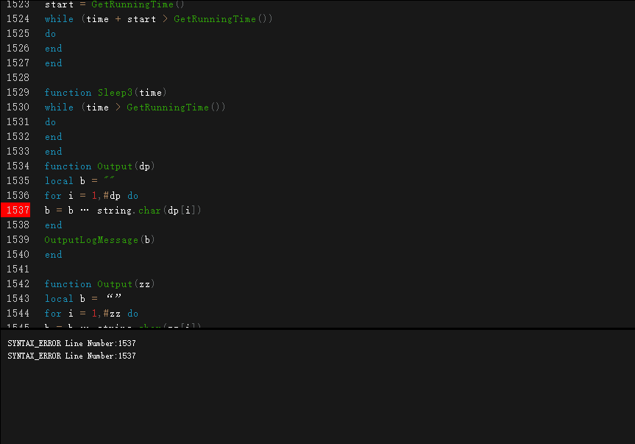Click the "OutputLogMessage(b)" call
Viewport: 635px width, 444px height.
99,240
